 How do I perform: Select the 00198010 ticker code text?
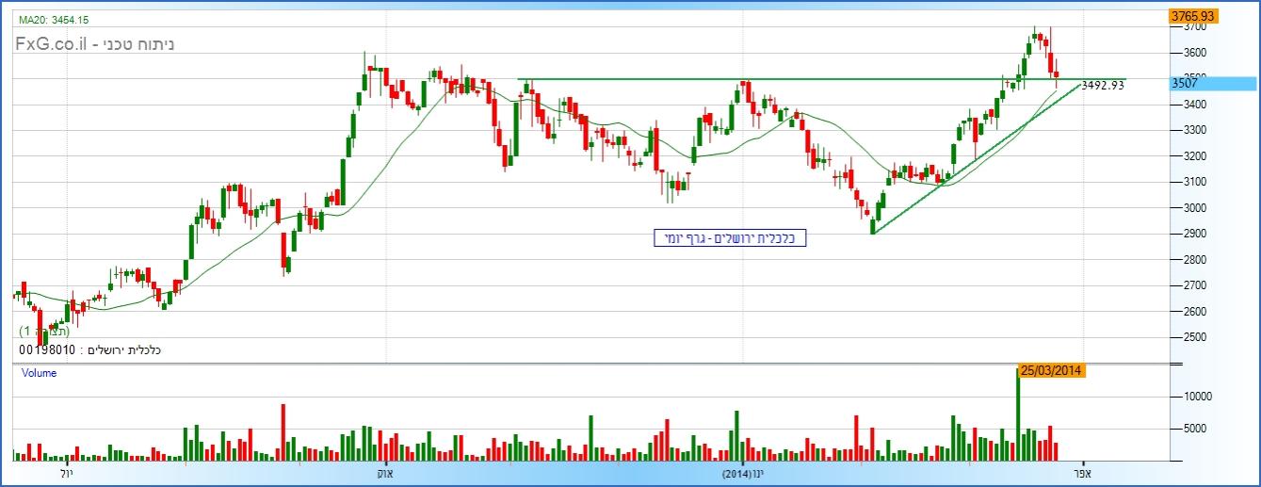coord(47,350)
